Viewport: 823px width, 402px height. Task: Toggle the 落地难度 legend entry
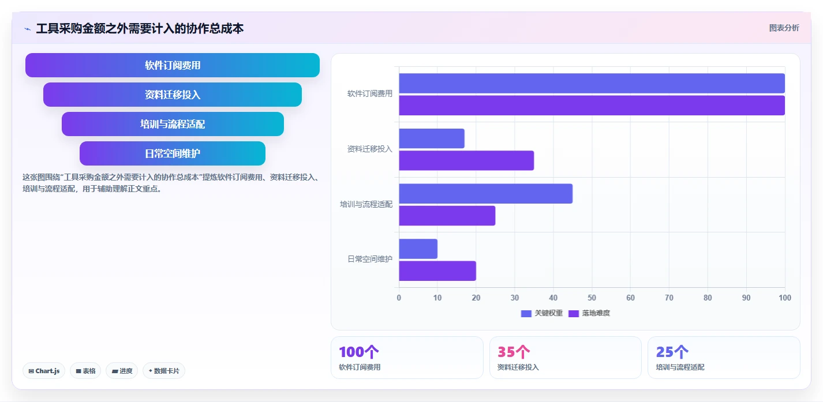(589, 313)
